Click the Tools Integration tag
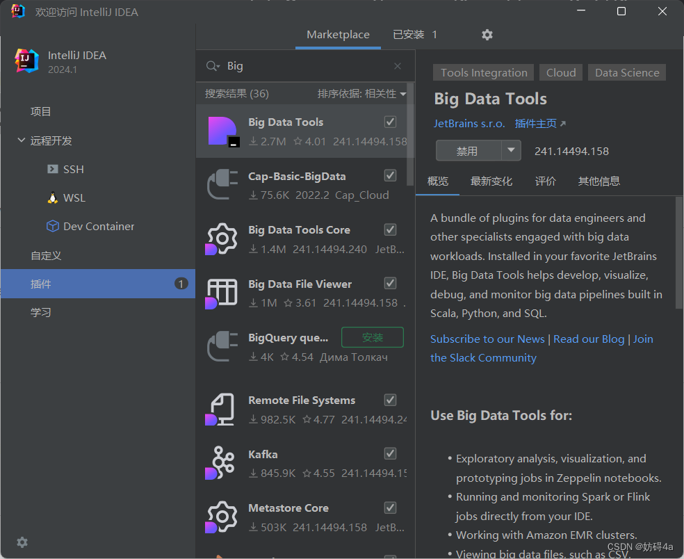The image size is (684, 559). pyautogui.click(x=483, y=72)
